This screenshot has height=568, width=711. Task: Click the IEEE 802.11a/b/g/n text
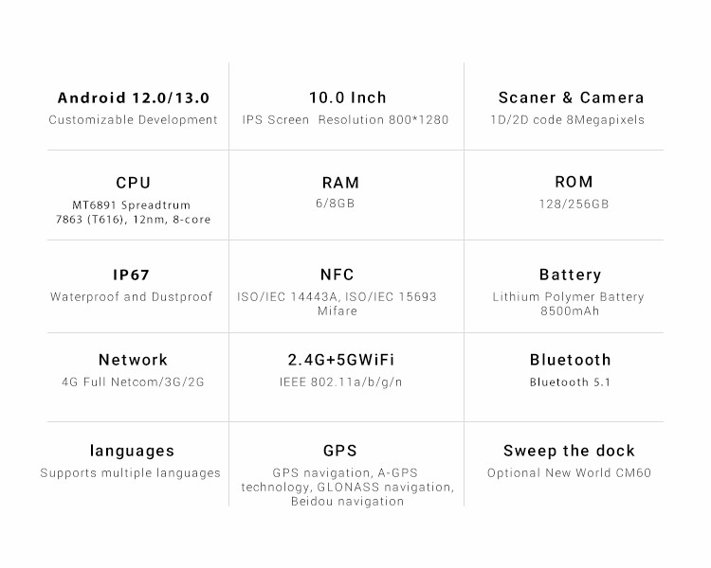point(341,382)
